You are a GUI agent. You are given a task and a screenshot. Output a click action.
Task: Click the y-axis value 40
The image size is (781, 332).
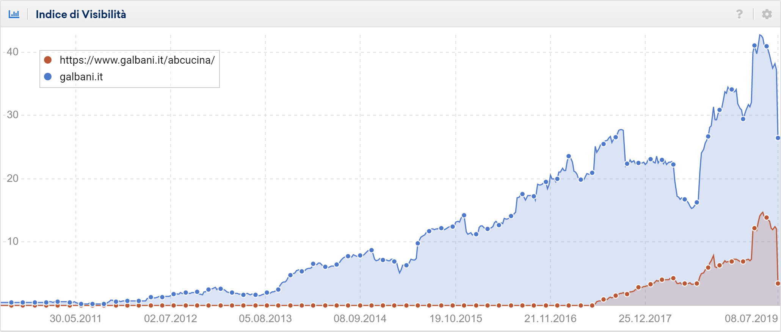(13, 52)
